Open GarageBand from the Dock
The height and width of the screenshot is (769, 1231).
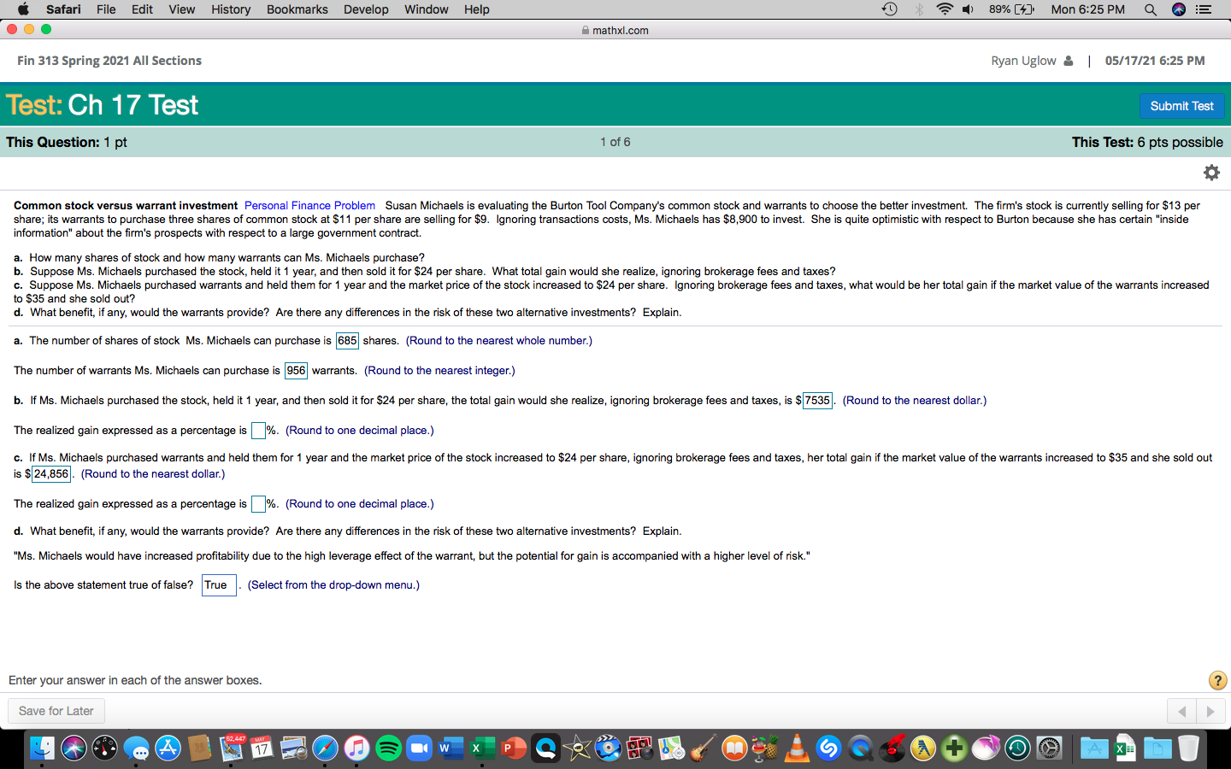tap(703, 748)
